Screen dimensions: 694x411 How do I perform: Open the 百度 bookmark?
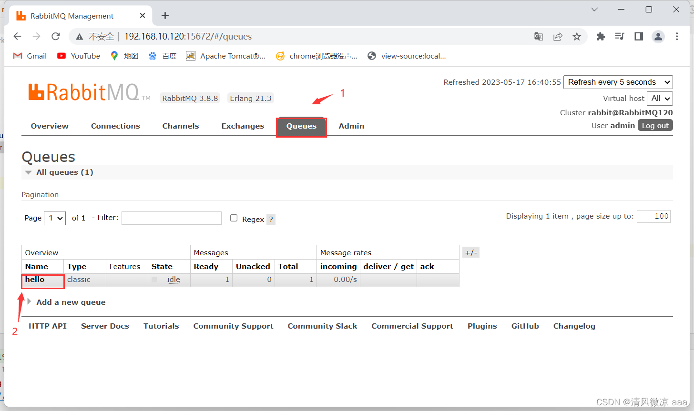(x=163, y=56)
